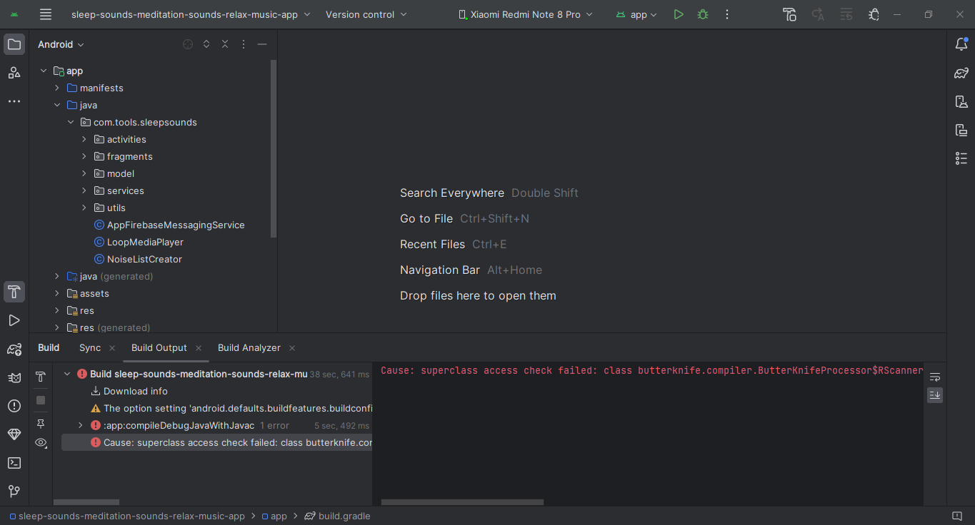Open App Quality Insights gem icon
The height and width of the screenshot is (525, 975).
coord(14,434)
